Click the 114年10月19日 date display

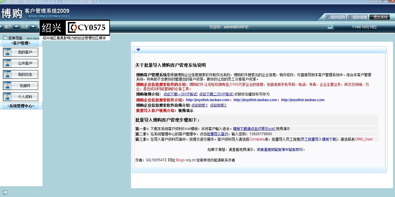[364, 27]
